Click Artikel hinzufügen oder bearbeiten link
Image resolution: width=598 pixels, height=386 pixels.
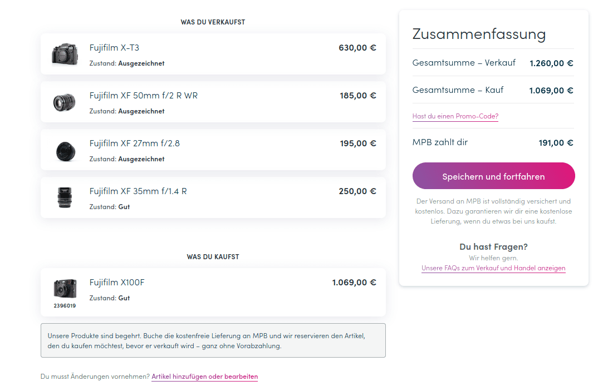(205, 377)
